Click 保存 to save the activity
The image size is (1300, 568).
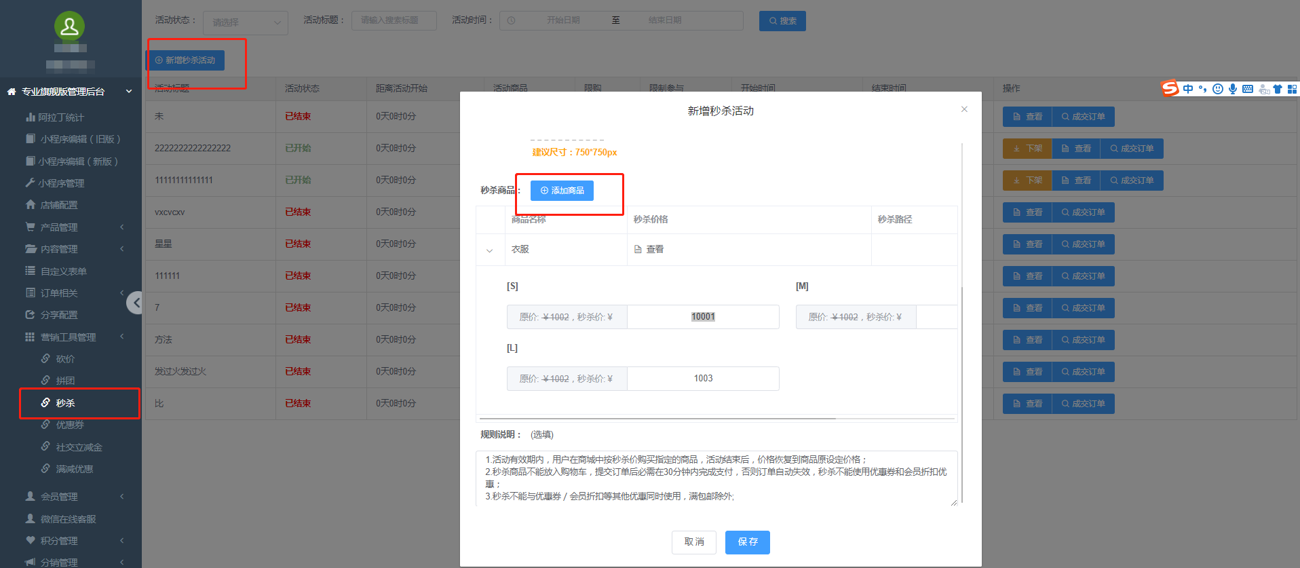click(x=747, y=542)
